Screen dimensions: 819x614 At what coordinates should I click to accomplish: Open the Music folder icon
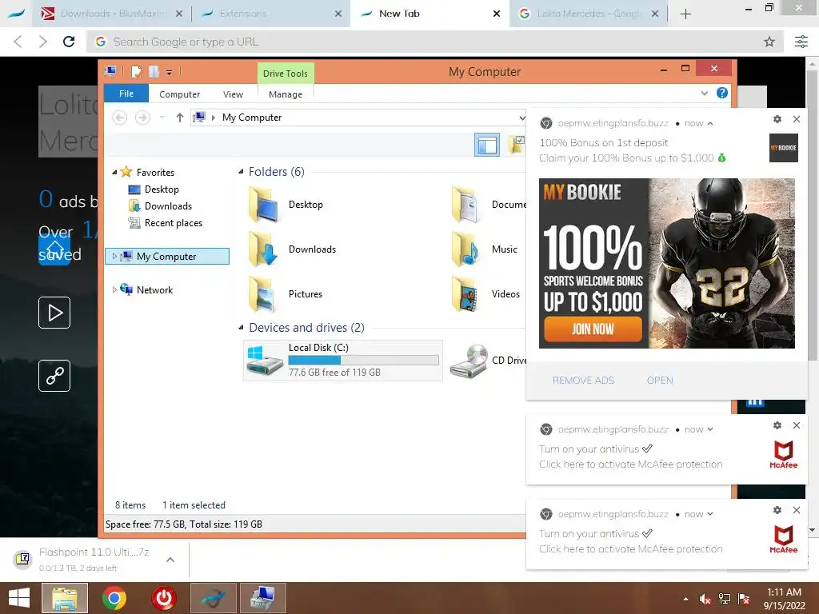coord(466,249)
